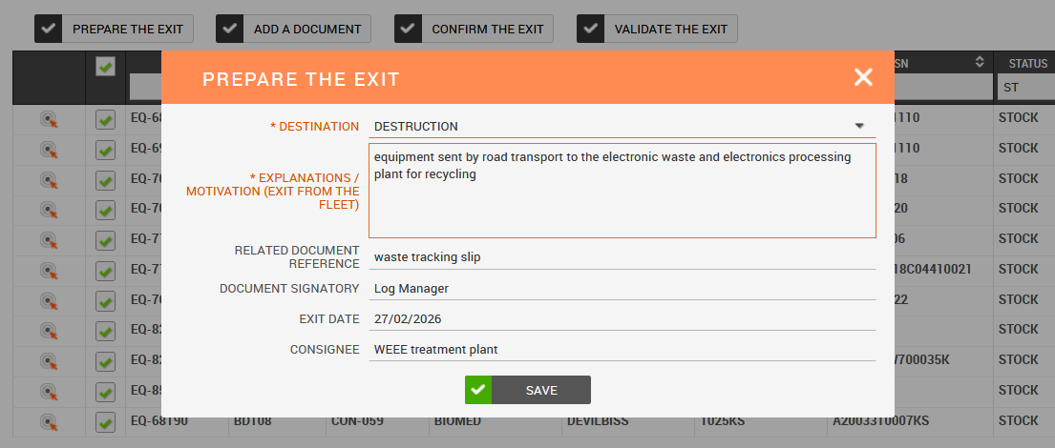The width and height of the screenshot is (1055, 448).
Task: Click the green checkmark icon beside Save
Action: [478, 390]
